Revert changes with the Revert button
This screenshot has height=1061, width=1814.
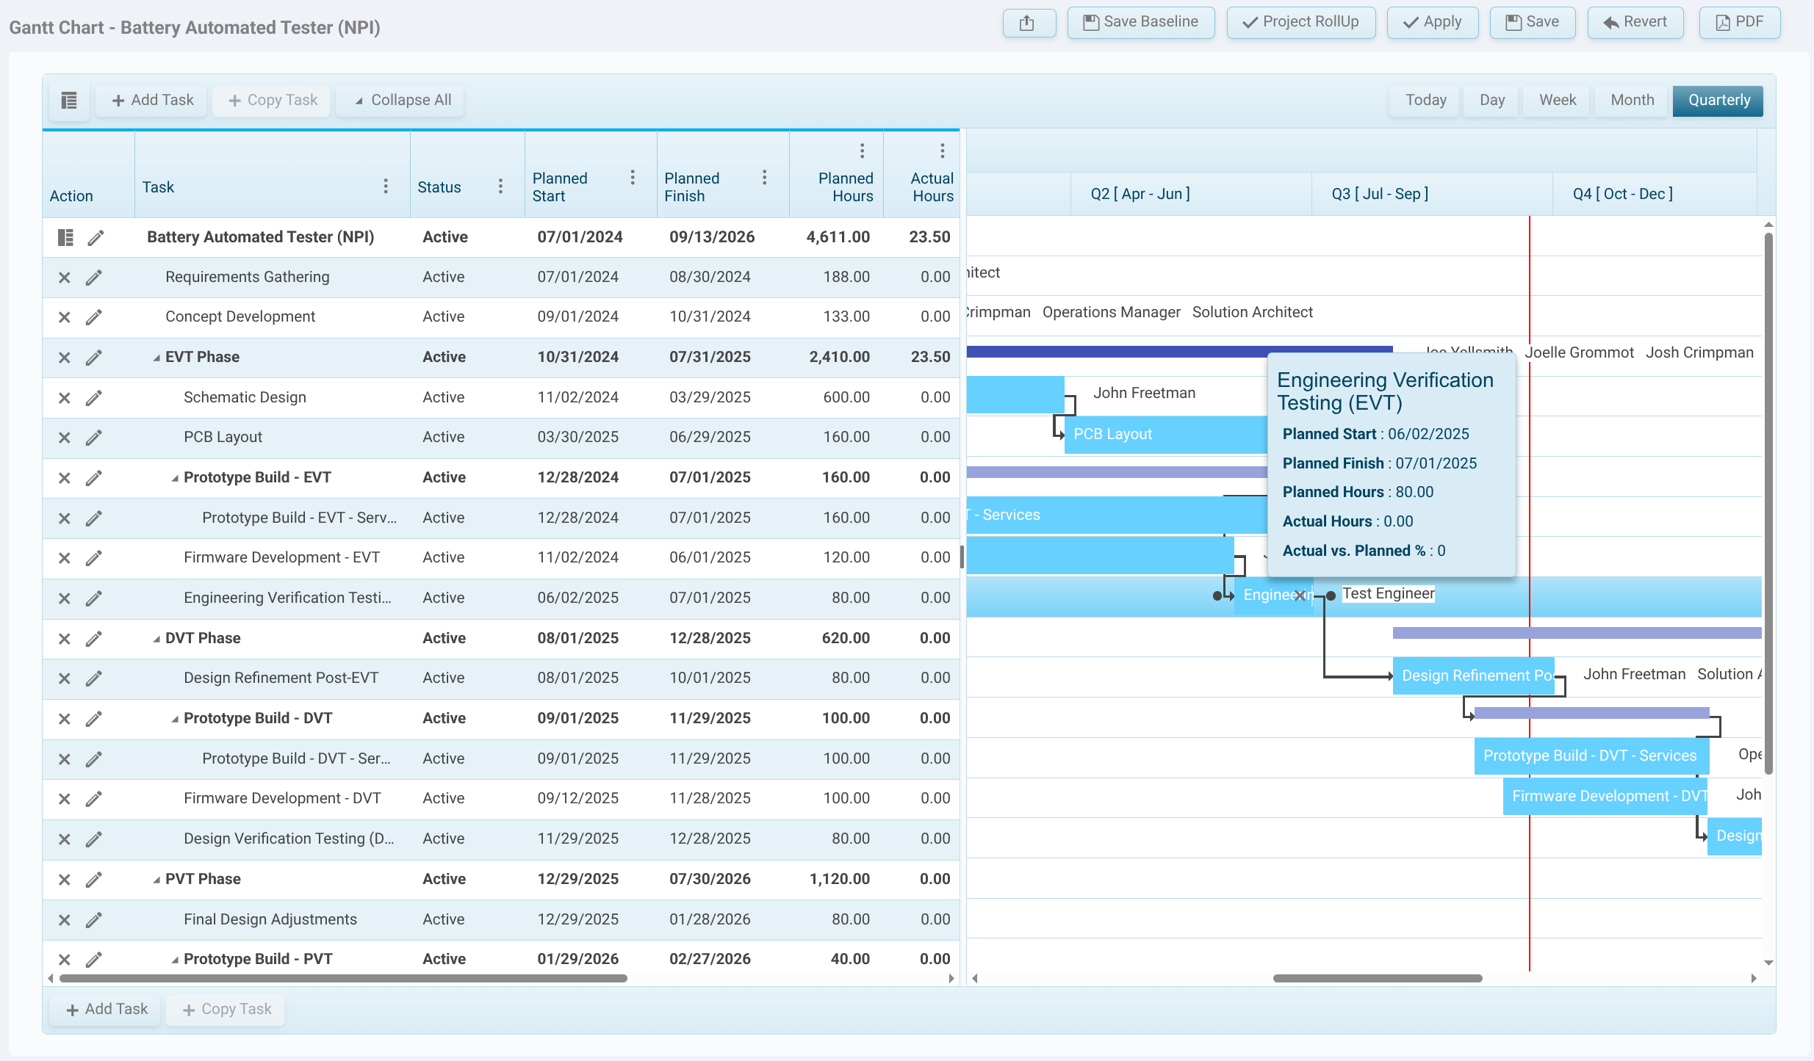[x=1635, y=23]
